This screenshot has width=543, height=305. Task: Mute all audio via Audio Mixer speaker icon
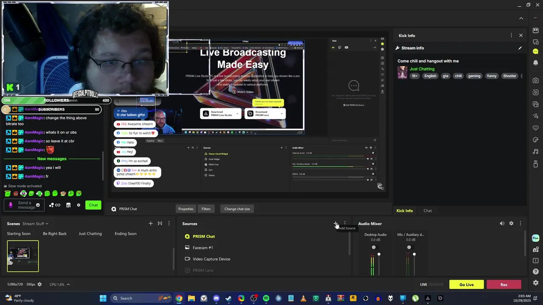click(x=502, y=223)
